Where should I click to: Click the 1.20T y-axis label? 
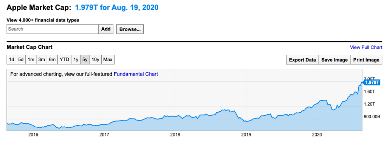pos(370,104)
